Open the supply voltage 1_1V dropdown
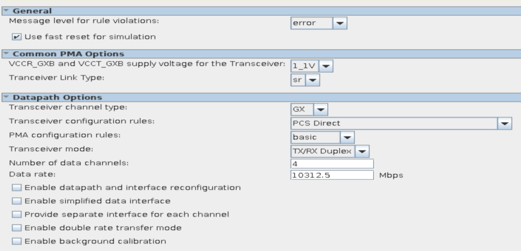The width and height of the screenshot is (521, 251). click(x=312, y=66)
